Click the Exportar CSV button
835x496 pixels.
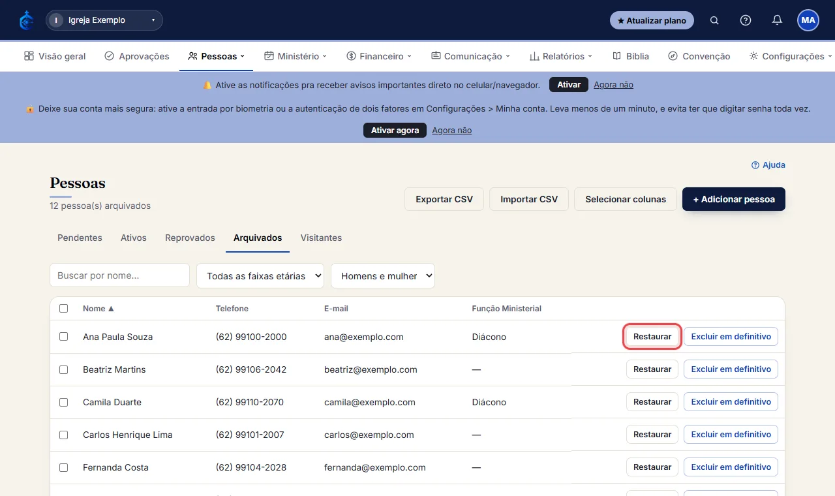[444, 199]
